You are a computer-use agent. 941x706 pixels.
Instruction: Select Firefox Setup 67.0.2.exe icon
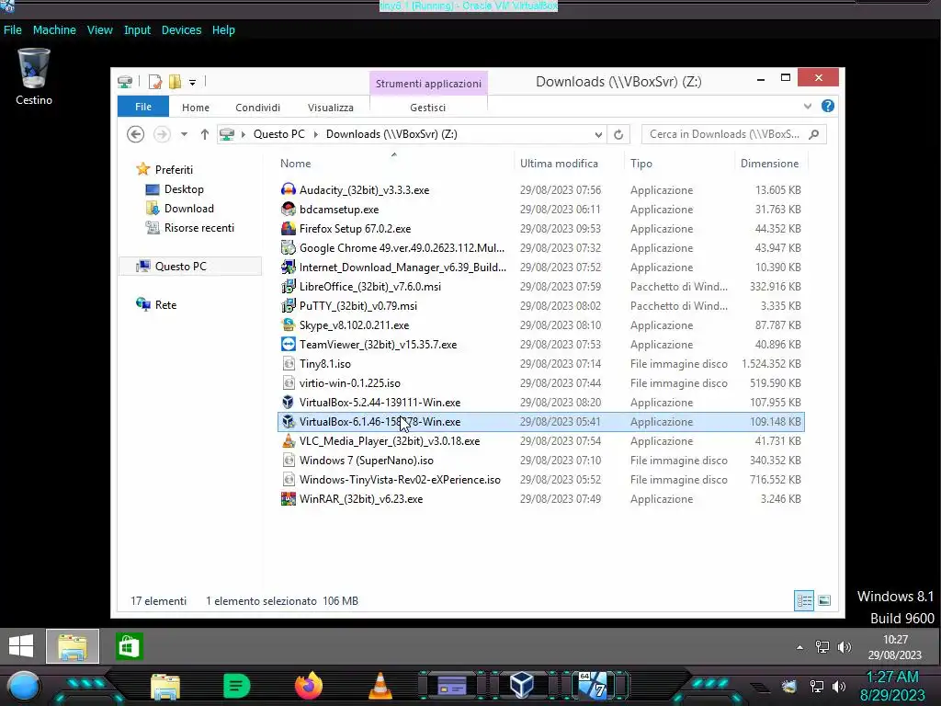click(288, 228)
